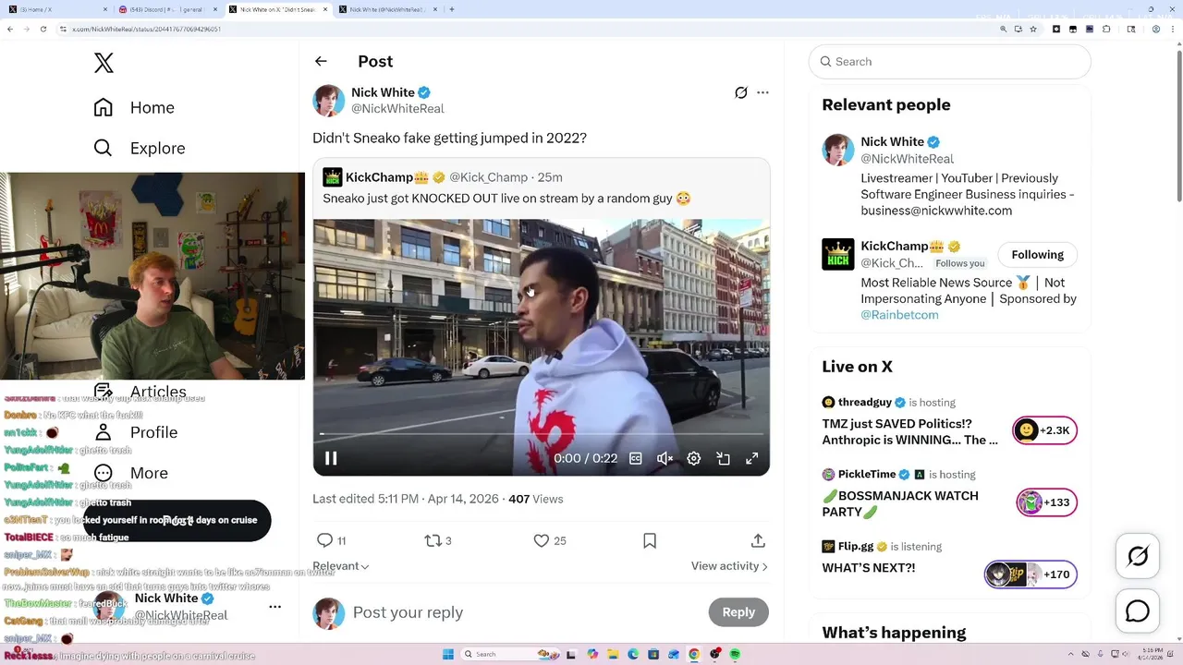Open account menu dots beside Nick White
The height and width of the screenshot is (665, 1183).
(274, 607)
